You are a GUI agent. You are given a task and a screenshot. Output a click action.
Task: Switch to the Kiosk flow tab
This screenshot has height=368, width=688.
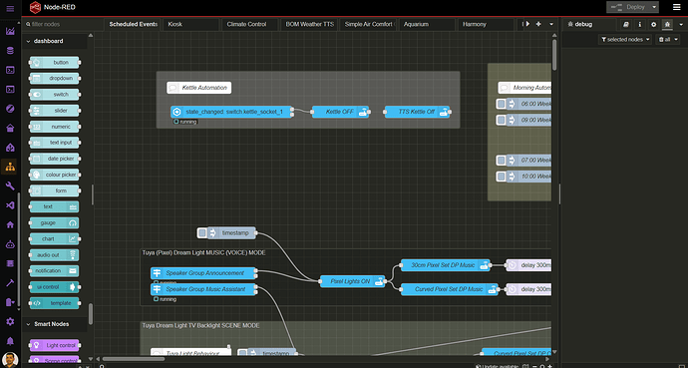tap(190, 24)
